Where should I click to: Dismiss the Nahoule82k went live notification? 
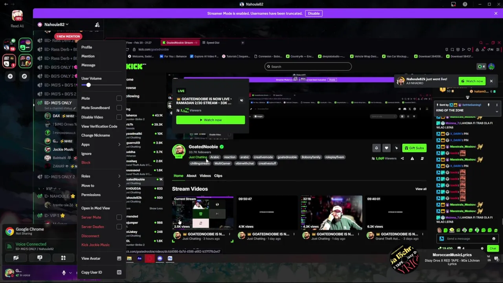[491, 81]
